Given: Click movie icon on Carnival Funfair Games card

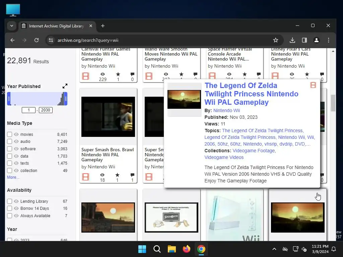Looking at the screenshot, I should (x=85, y=76).
